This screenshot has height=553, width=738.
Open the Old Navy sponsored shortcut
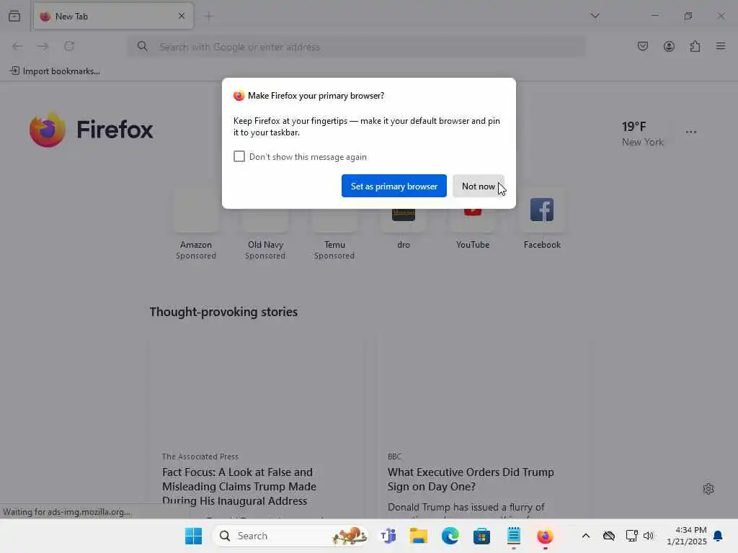point(265,225)
